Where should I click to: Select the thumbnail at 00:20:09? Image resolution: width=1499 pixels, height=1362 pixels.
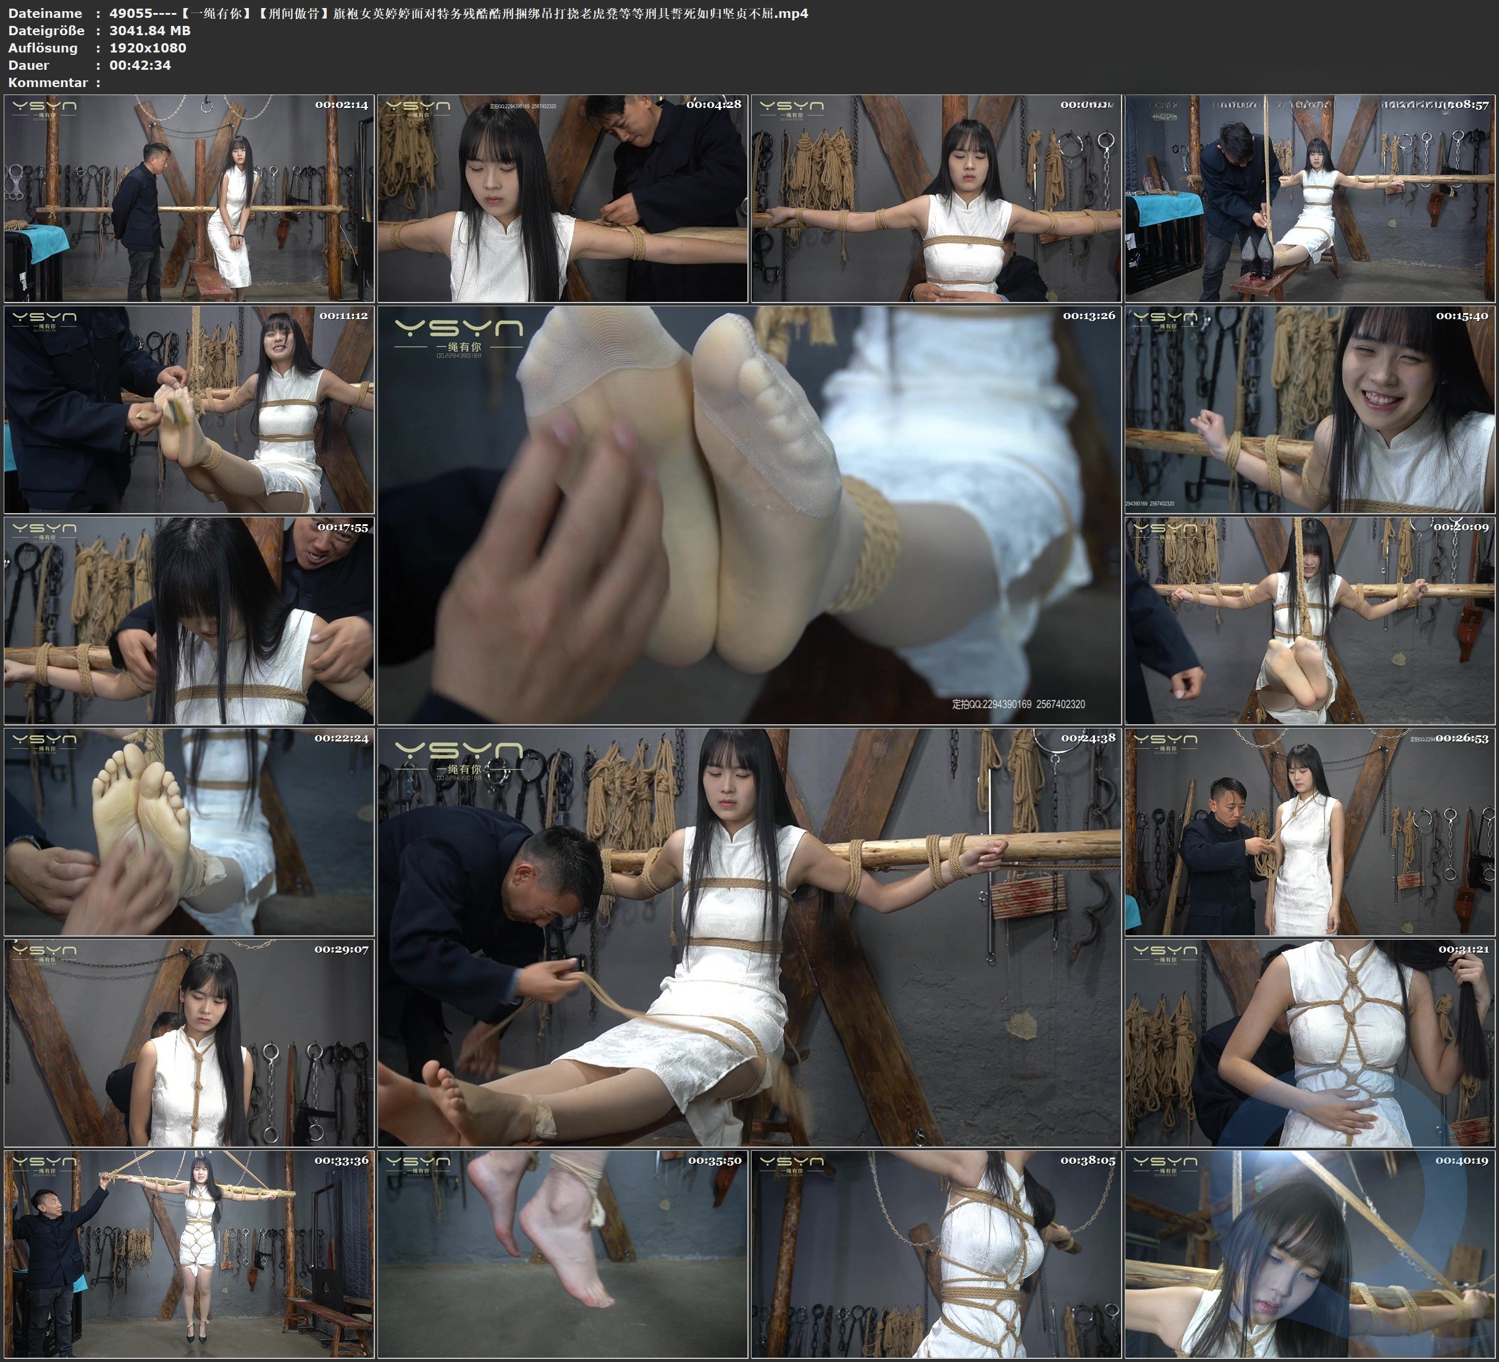1310,620
